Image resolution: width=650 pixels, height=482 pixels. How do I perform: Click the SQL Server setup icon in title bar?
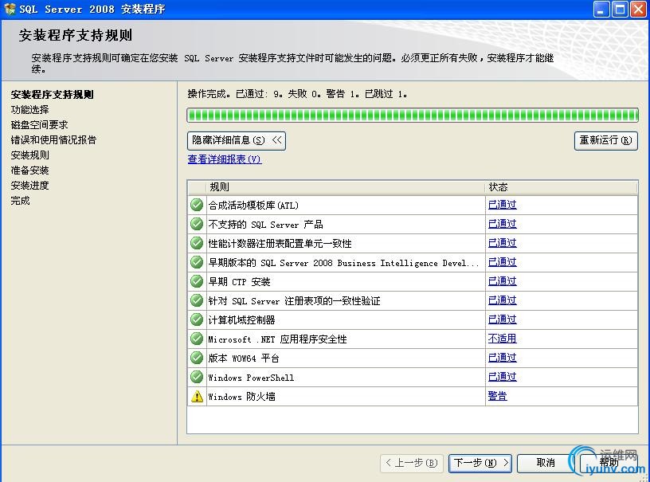tap(10, 9)
